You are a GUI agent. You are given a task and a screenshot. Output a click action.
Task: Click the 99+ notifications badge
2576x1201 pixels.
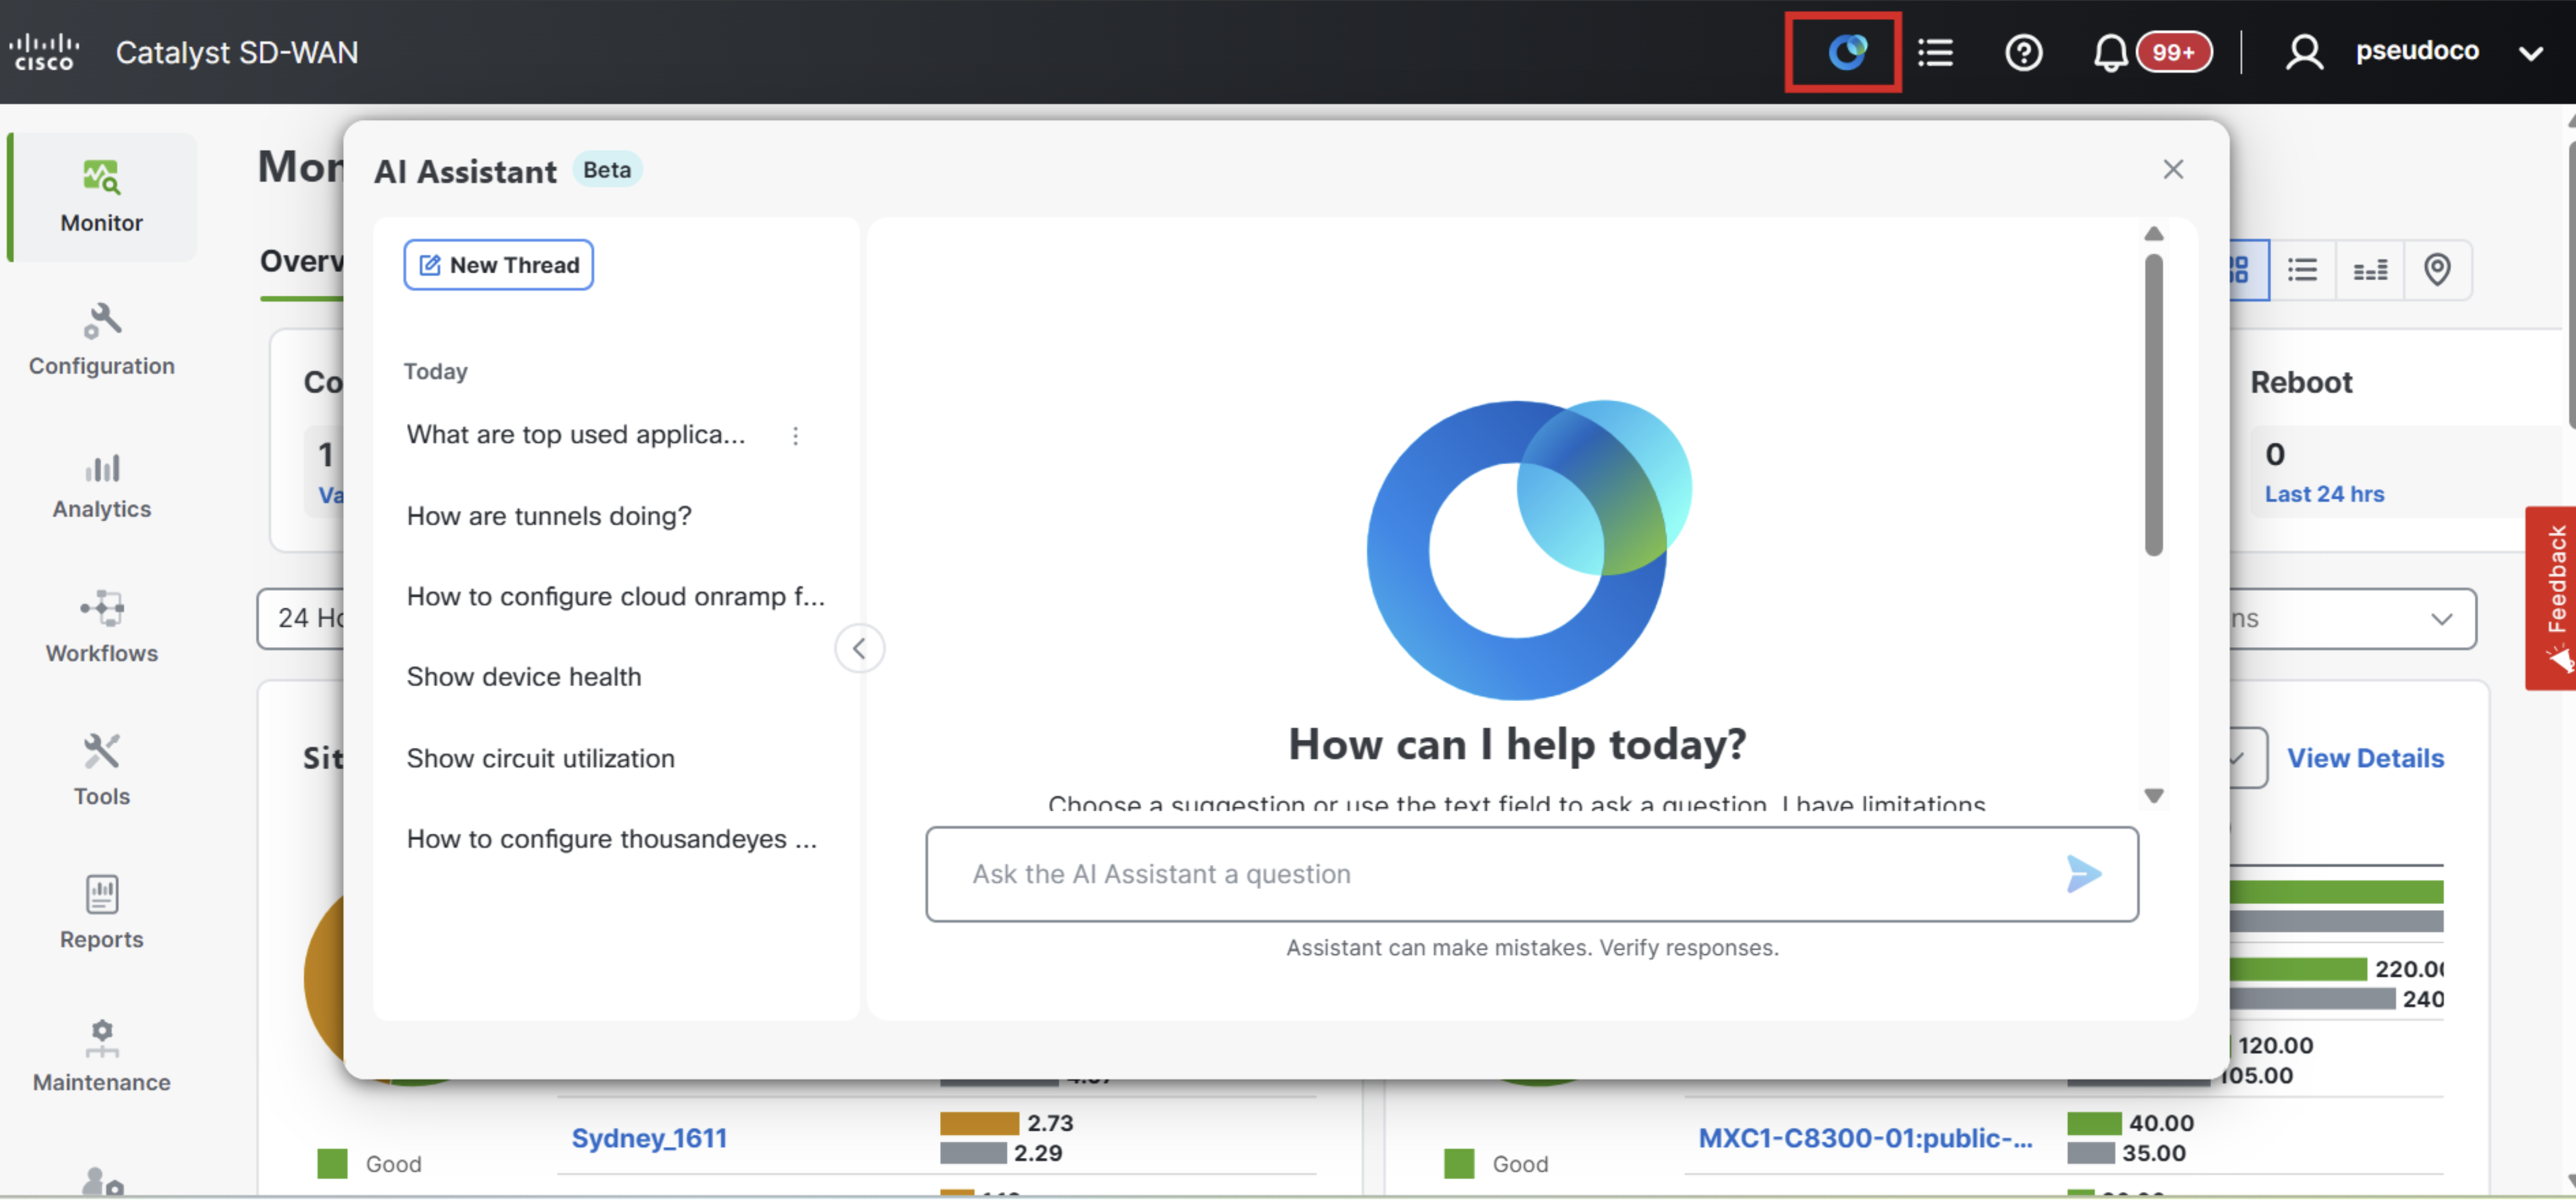tap(2174, 52)
